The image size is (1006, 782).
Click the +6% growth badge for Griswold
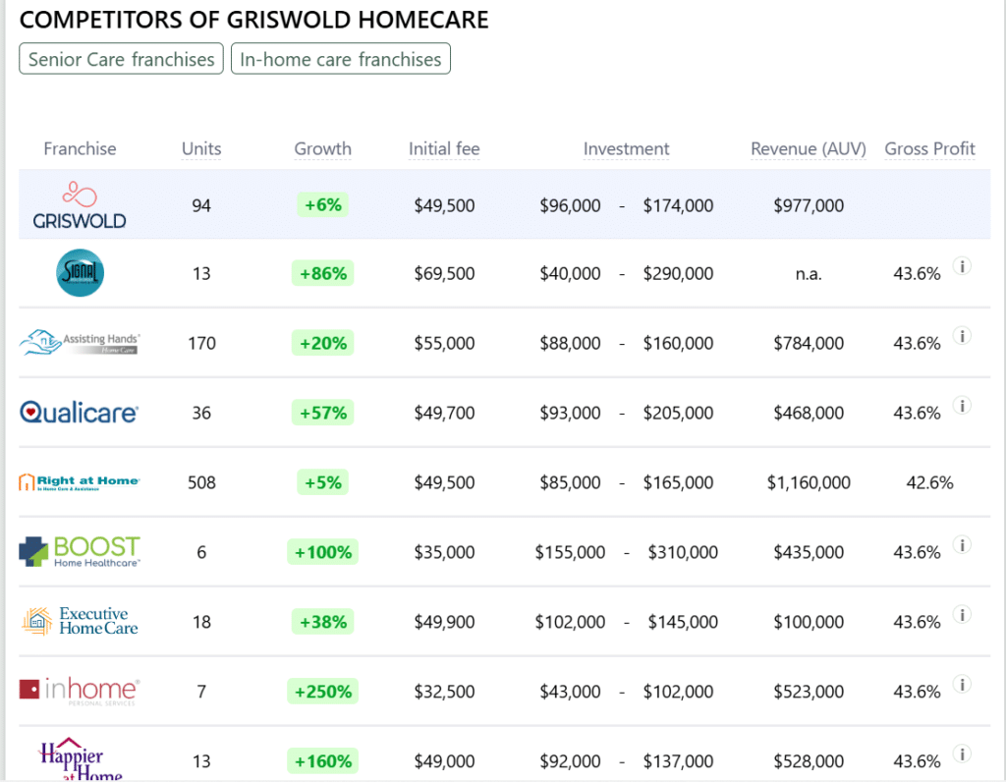[x=322, y=205]
